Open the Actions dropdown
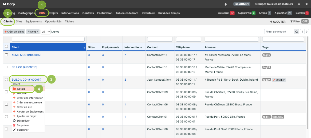311x138 pixels. pyautogui.click(x=33, y=32)
